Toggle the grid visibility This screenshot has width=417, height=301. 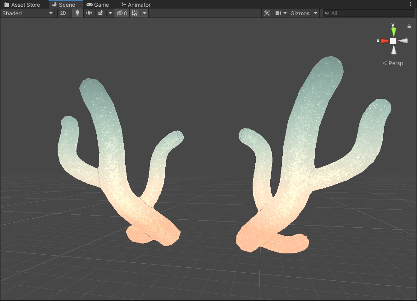(134, 13)
